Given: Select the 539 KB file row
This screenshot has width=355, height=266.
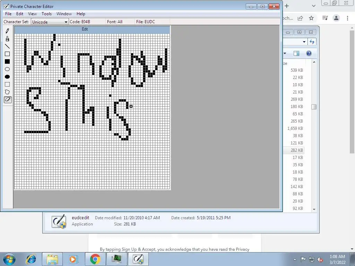Looking at the screenshot, I should (293, 70).
